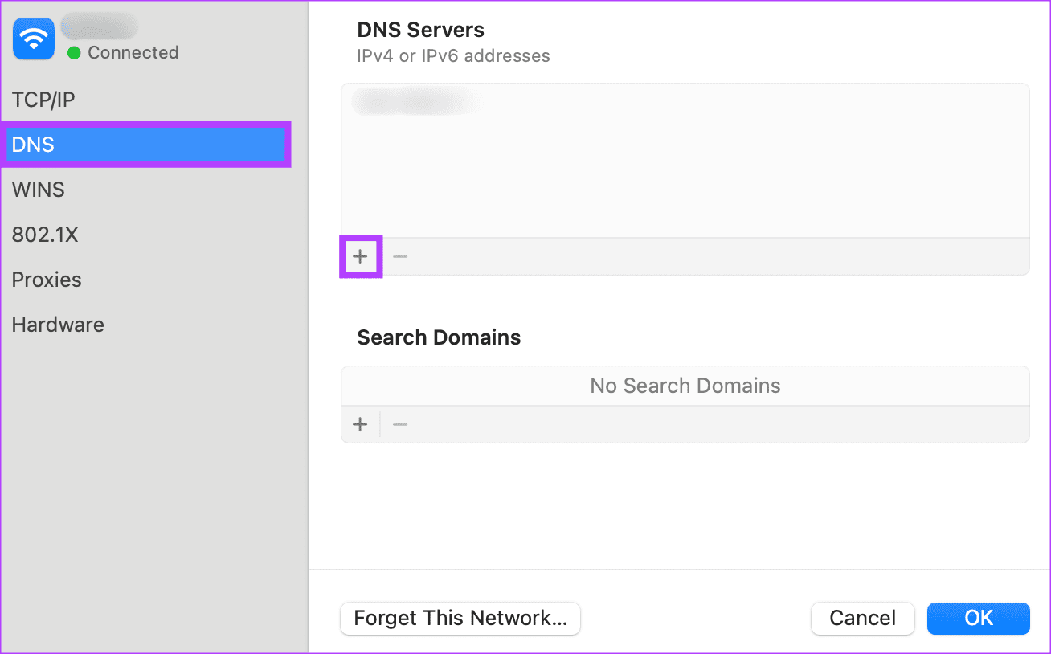The height and width of the screenshot is (654, 1051).
Task: Confirm changes with OK button
Action: coord(979,619)
